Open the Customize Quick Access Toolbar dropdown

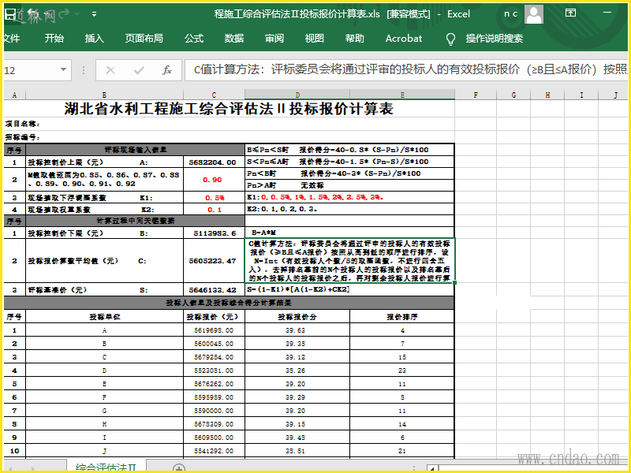(94, 14)
